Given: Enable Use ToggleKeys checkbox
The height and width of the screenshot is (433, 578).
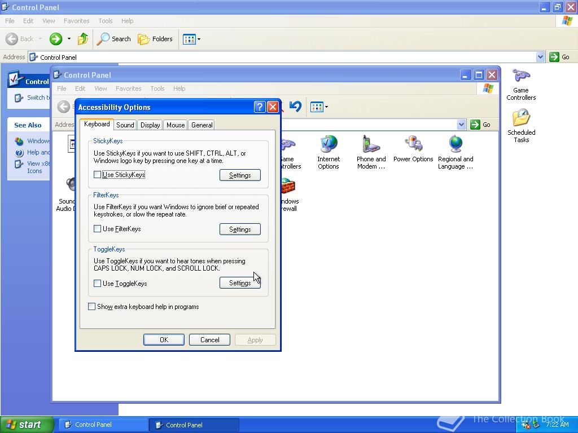Looking at the screenshot, I should coord(97,283).
